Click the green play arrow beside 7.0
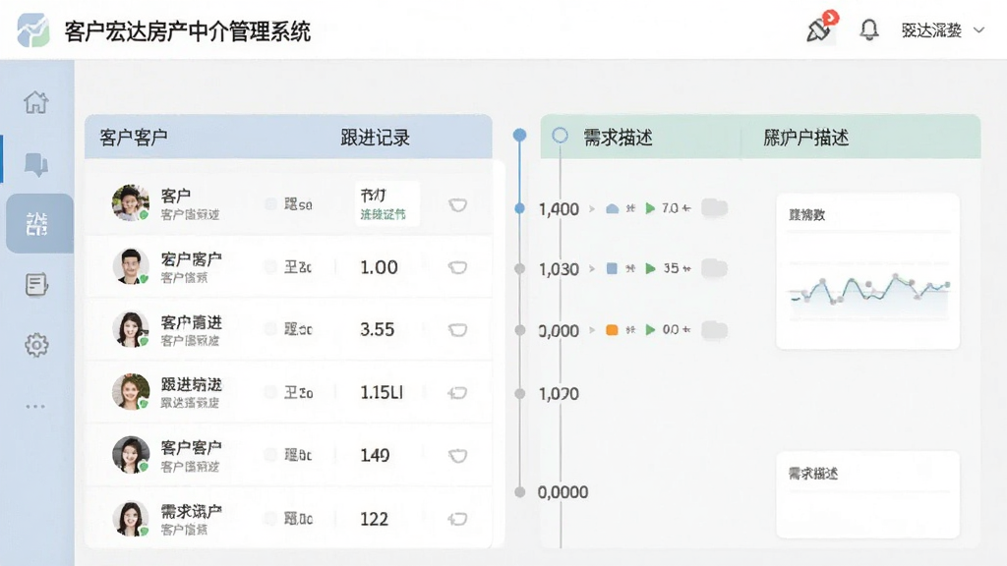 650,208
